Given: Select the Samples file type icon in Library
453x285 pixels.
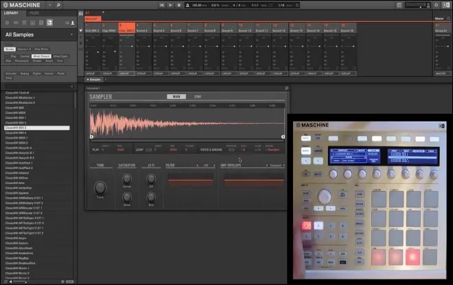Looking at the screenshot, I should coord(49,23).
